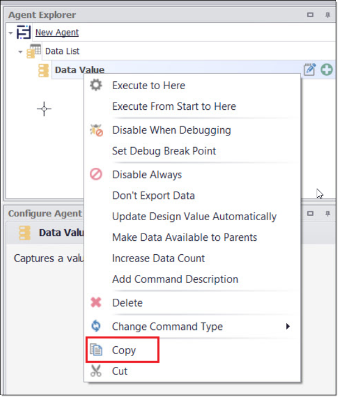Viewport: 339px width, 398px height.
Task: Collapse the New Agent tree node
Action: (11, 33)
